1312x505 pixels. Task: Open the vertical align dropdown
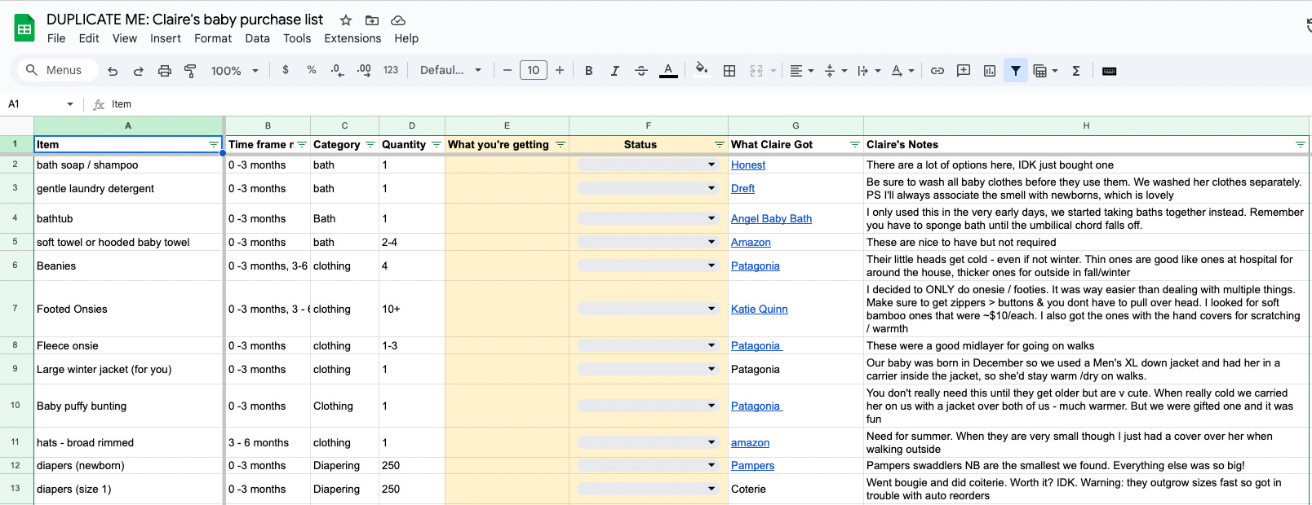[x=836, y=71]
